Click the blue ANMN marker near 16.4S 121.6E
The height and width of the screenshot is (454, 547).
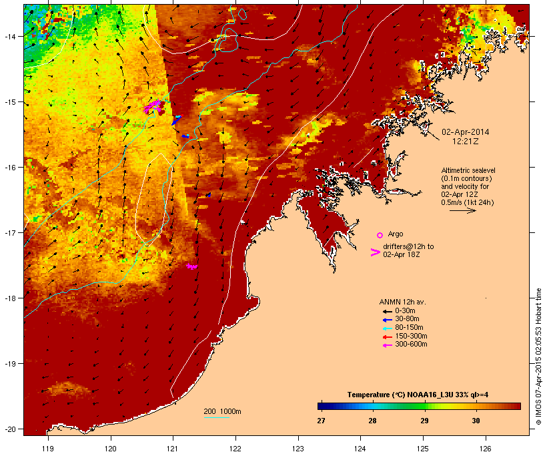click(208, 195)
